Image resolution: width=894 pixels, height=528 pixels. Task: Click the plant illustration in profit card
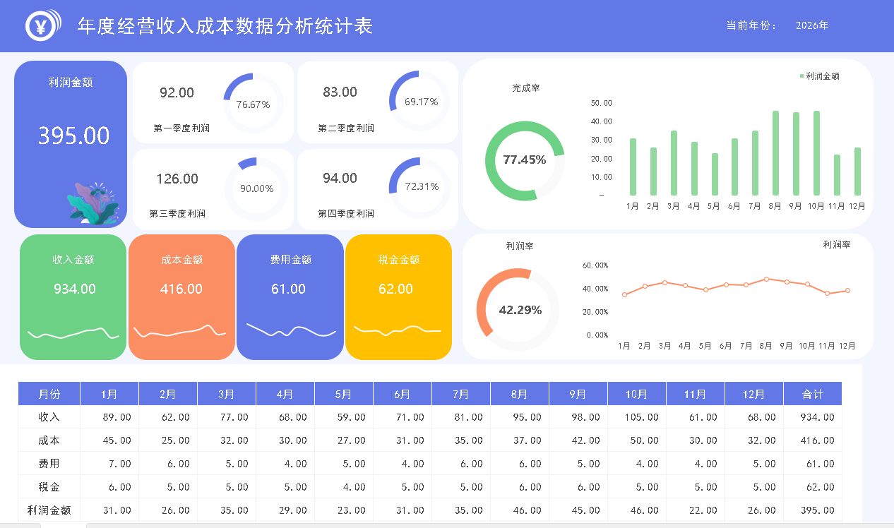coord(93,204)
